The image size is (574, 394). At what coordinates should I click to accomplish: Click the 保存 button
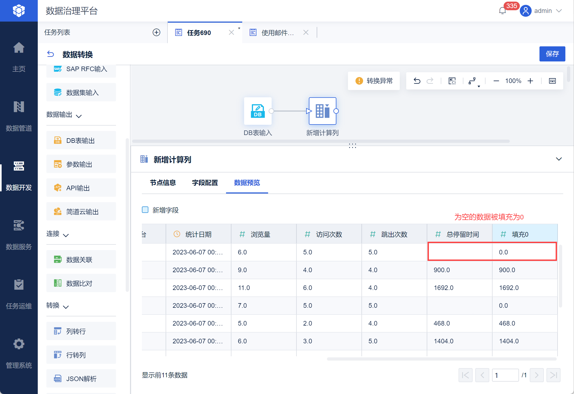click(x=552, y=54)
